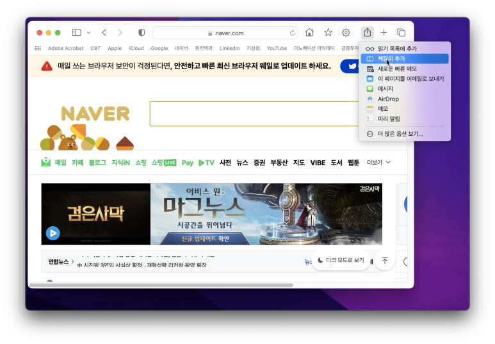The image size is (495, 344).
Task: Click the naver.com address field
Action: [x=225, y=33]
